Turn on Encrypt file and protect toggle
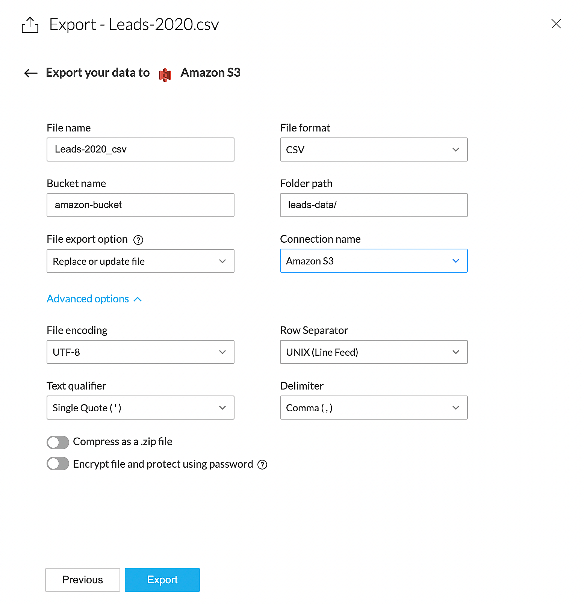This screenshot has width=584, height=604. 58,464
